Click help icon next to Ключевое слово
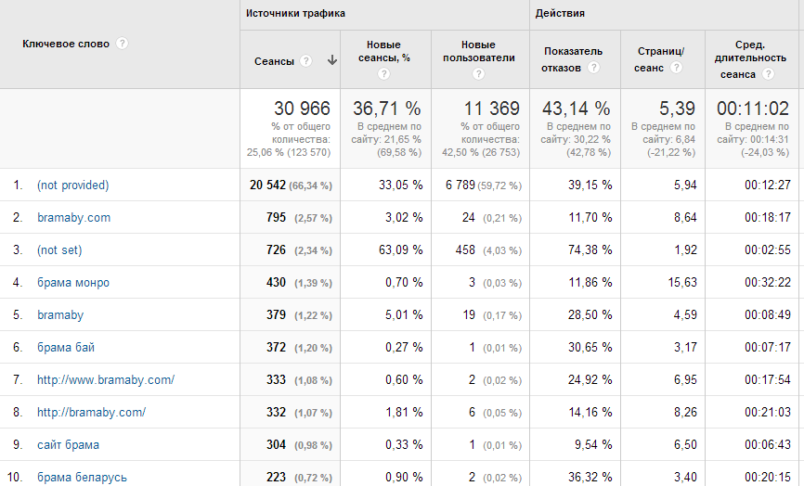Screen dimensions: 804x486 (123, 44)
